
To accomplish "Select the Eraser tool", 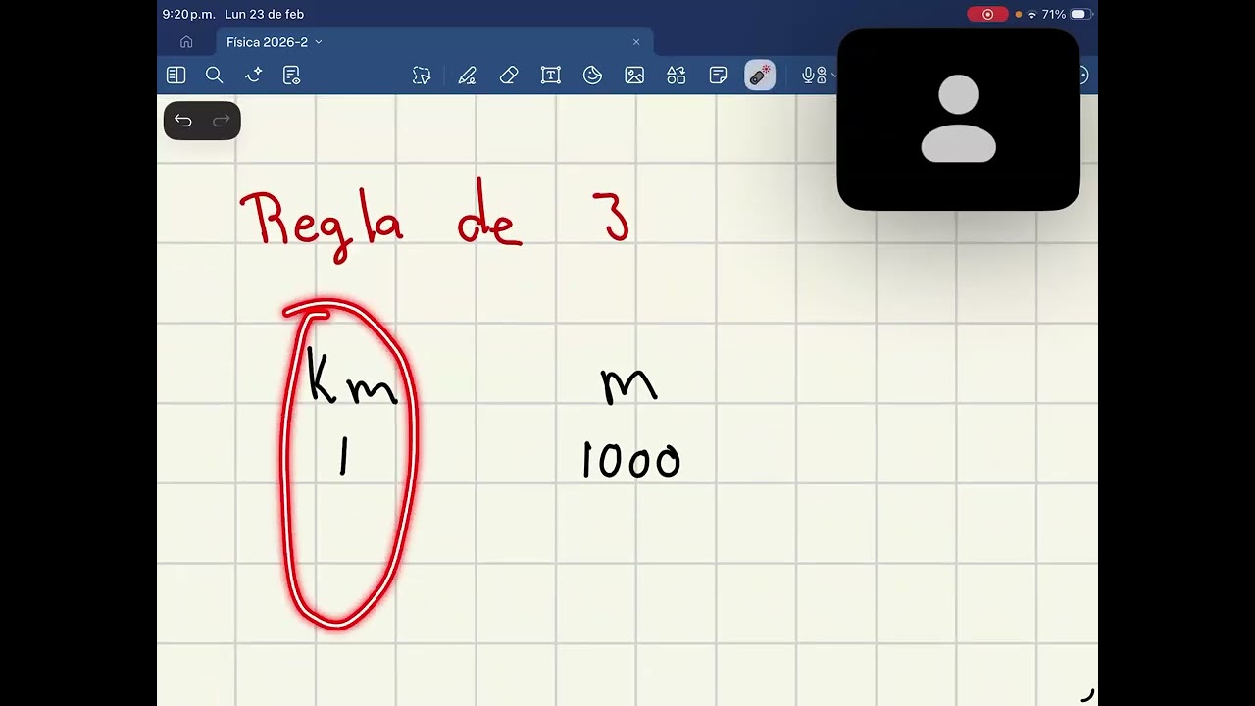I will tap(509, 76).
